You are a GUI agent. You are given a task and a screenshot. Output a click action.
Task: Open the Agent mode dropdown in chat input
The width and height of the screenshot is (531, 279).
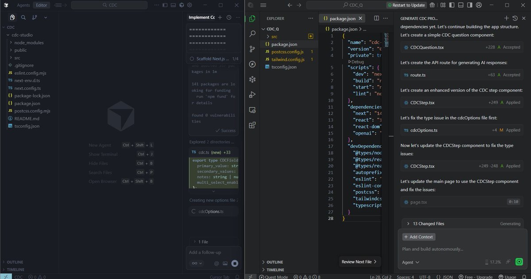411,262
